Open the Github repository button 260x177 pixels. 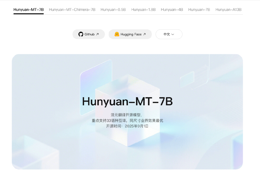pyautogui.click(x=89, y=34)
